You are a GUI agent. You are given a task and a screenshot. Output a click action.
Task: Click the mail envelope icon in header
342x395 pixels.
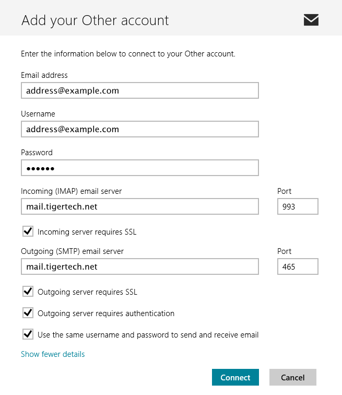[x=311, y=20]
